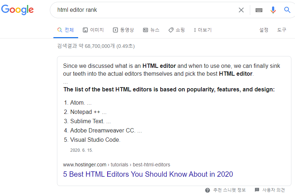Click the list item 5. Visual Studio Code
The image size is (295, 196).
pyautogui.click(x=92, y=140)
